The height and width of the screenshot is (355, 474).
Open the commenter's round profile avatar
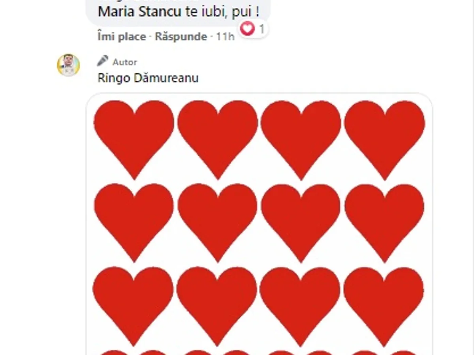[69, 65]
